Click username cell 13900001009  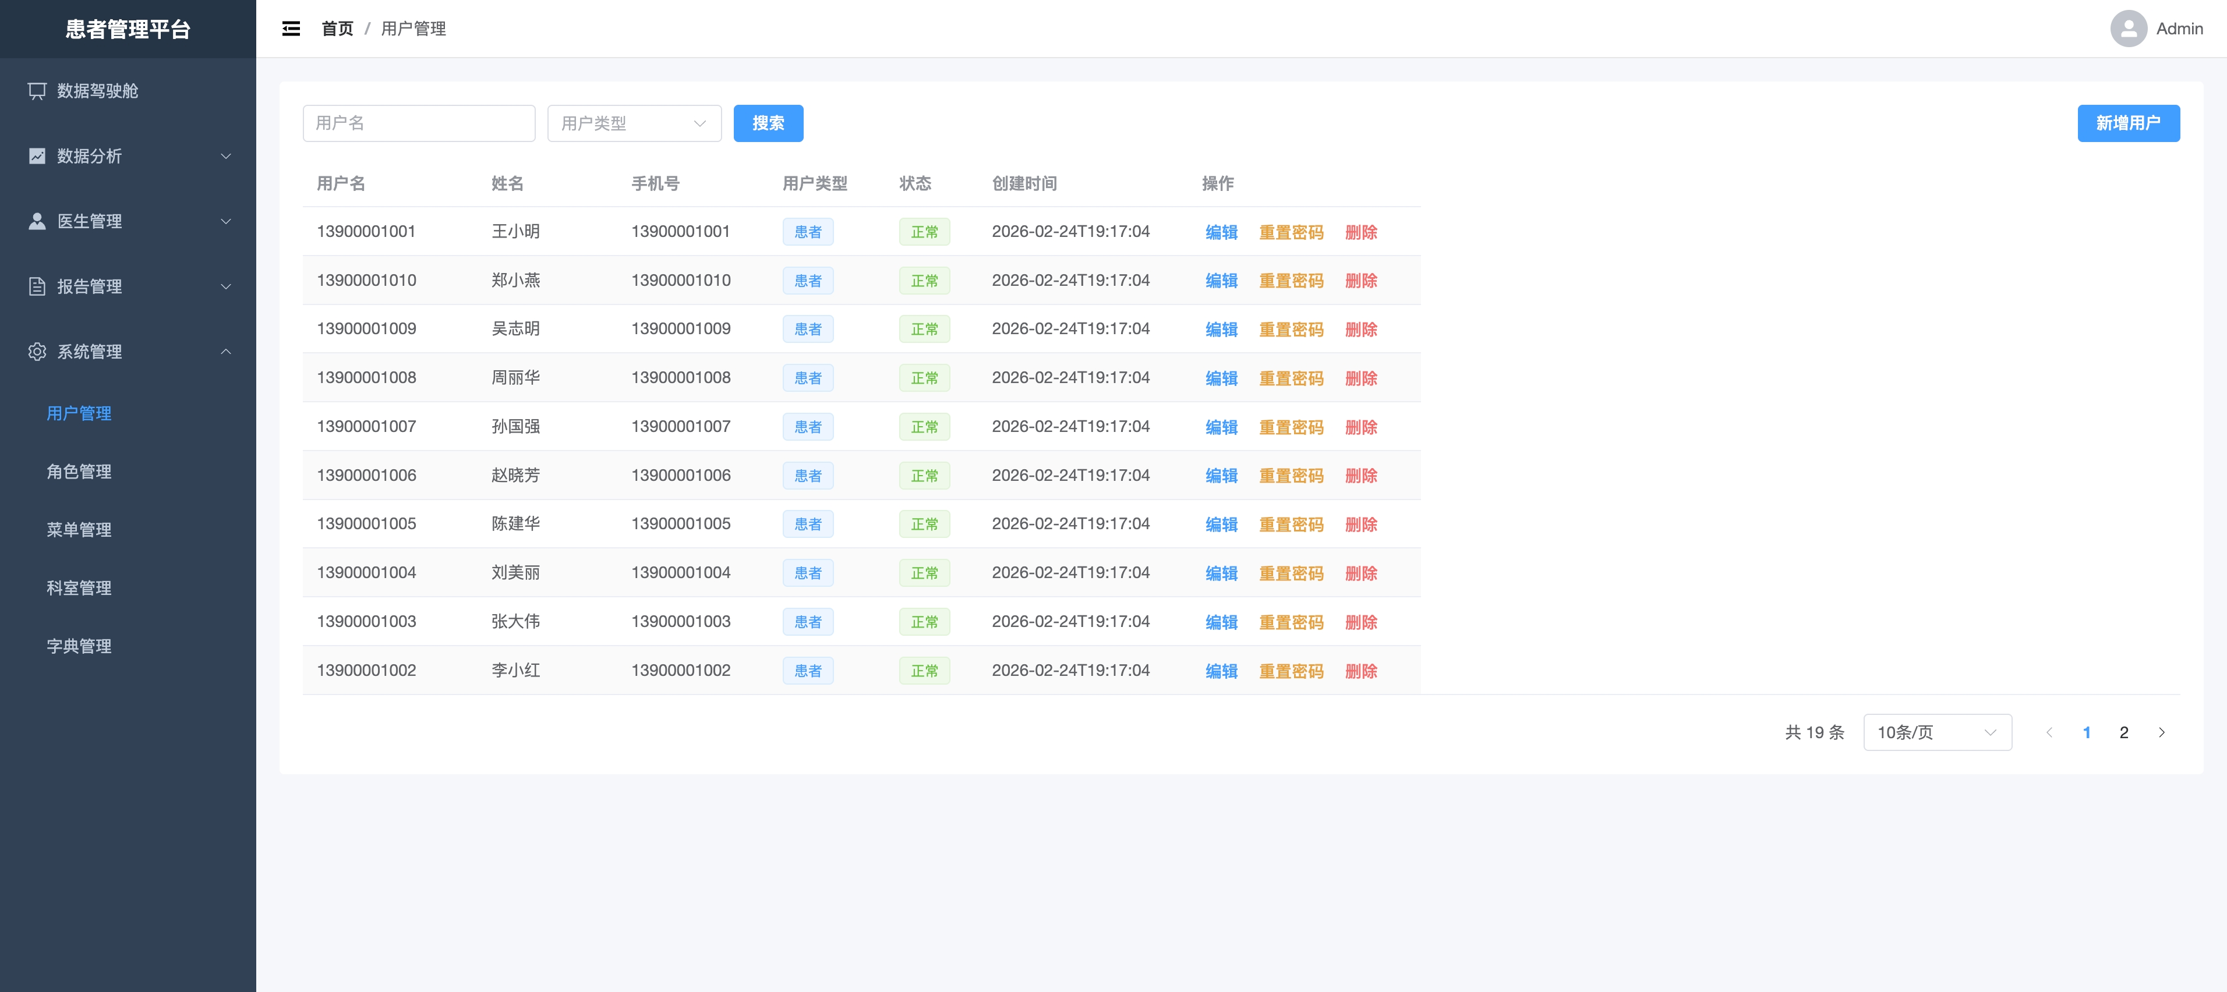(x=366, y=328)
